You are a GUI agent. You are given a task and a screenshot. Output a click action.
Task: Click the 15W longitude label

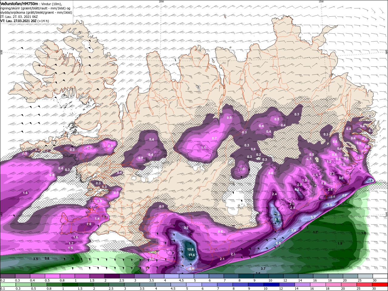321,2
